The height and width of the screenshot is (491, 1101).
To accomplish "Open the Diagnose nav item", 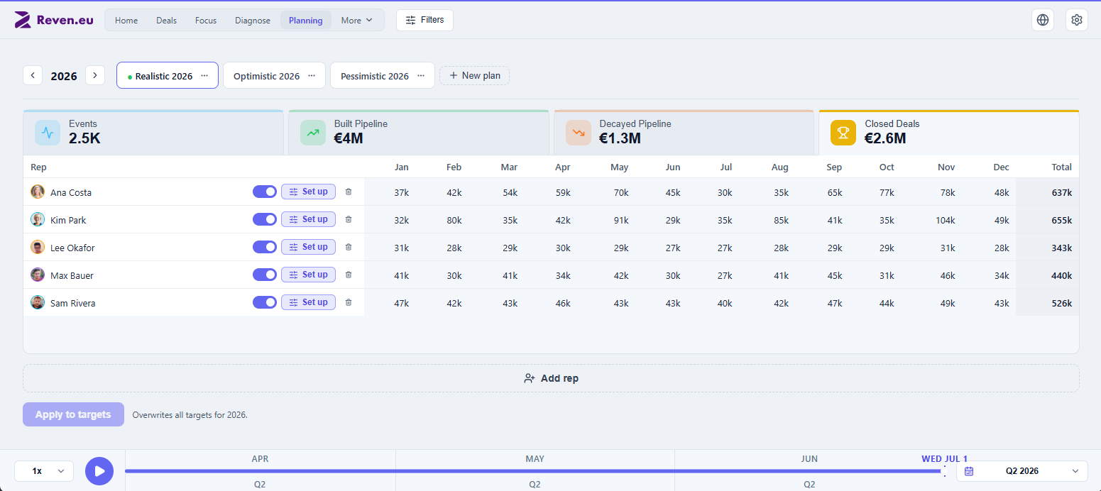I will 253,20.
